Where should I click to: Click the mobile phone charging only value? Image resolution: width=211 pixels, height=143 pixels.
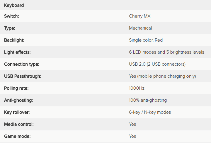click(162, 76)
